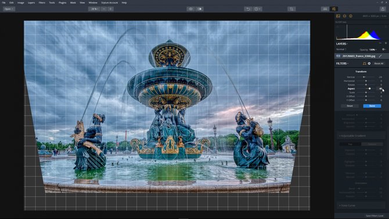The image size is (389, 219).
Task: Open the Plugins menu
Action: 63,3
